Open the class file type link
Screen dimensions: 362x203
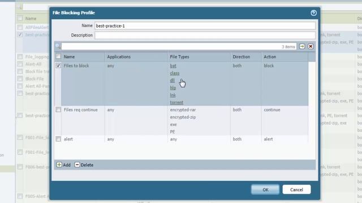tap(175, 73)
